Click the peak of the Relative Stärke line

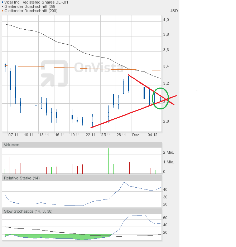[124, 182]
